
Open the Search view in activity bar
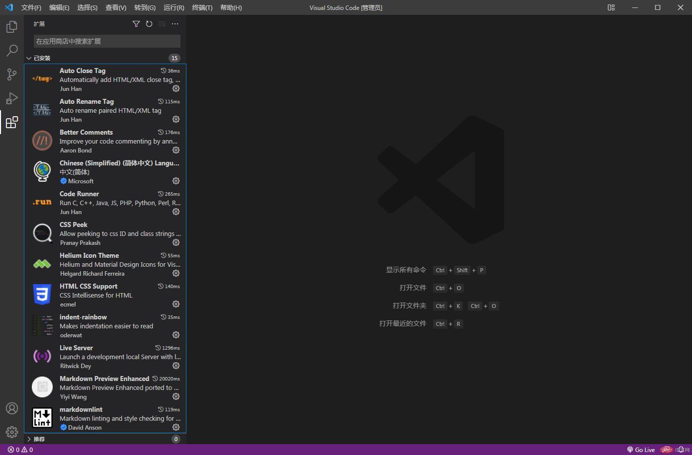tap(12, 50)
